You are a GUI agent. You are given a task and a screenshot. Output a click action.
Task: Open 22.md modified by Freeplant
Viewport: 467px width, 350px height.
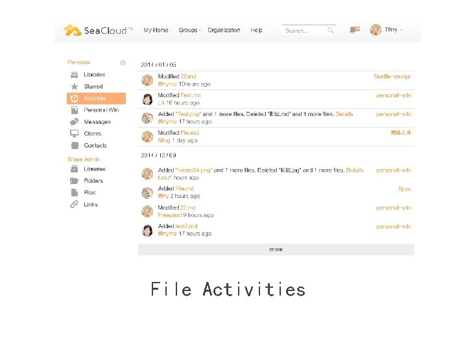click(188, 208)
